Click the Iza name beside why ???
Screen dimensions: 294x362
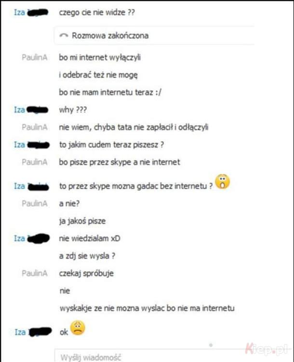[x=20, y=110]
